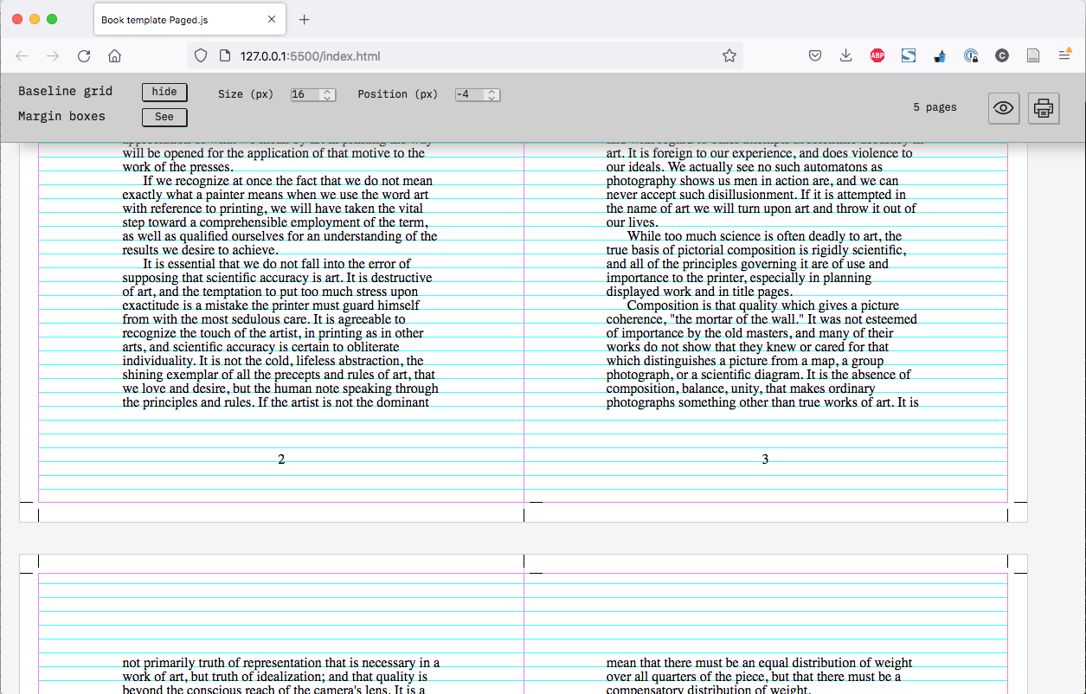Click the password manager lock extension icon
The image size is (1086, 694).
(971, 56)
